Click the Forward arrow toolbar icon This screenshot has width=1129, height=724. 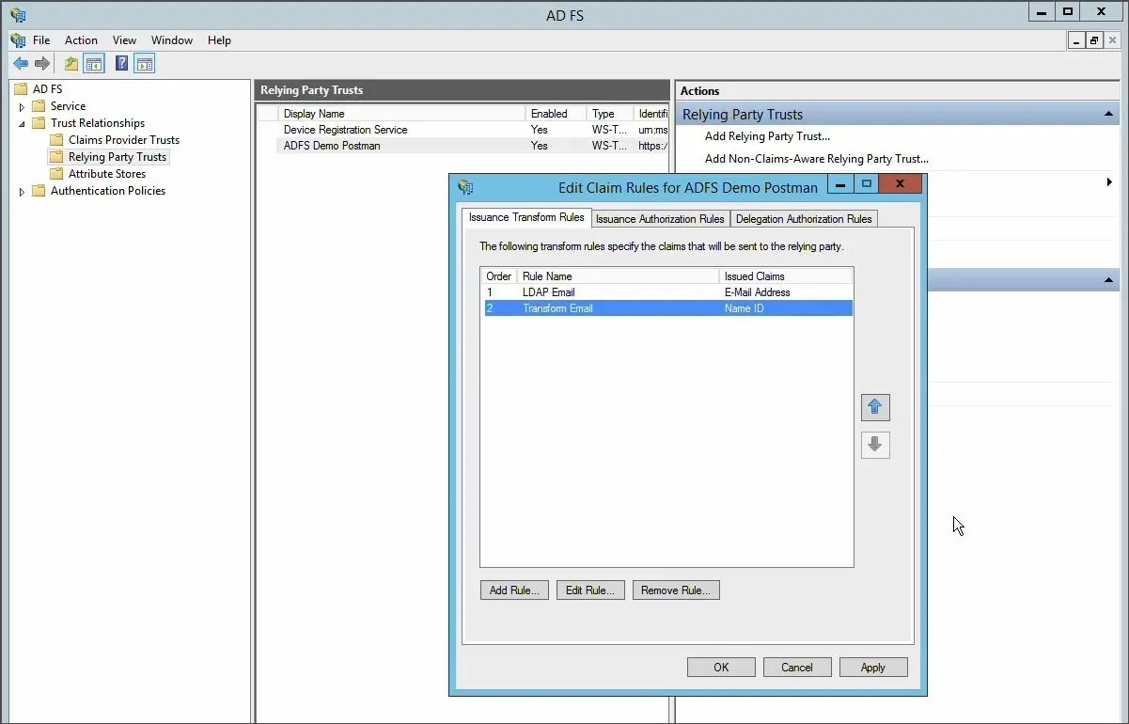pyautogui.click(x=41, y=64)
